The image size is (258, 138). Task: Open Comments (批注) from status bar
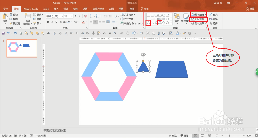[184, 136]
